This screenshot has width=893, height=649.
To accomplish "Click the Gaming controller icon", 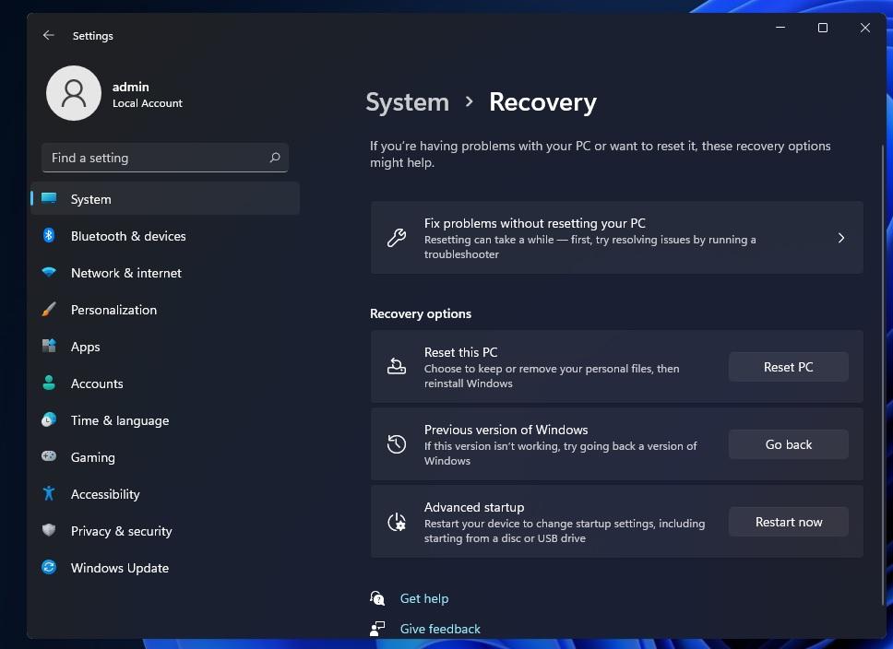I will [49, 457].
